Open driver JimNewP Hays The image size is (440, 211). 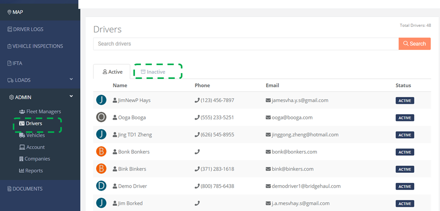click(134, 100)
